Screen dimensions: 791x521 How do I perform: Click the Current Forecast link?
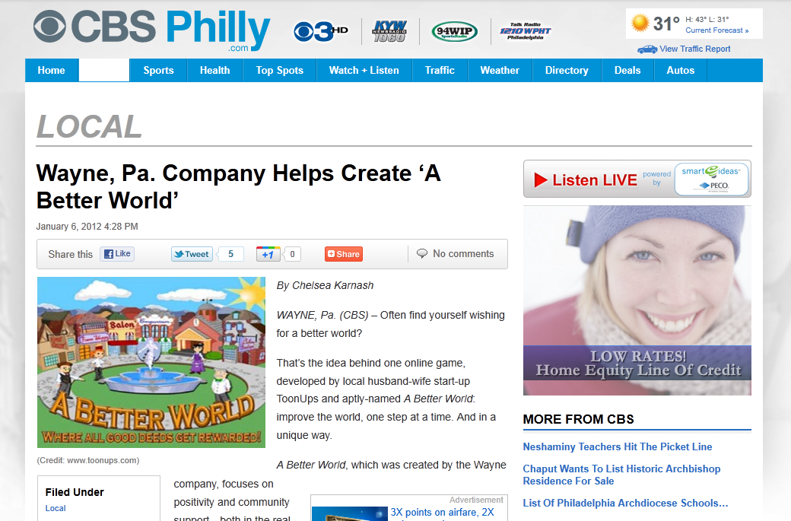[x=716, y=30]
